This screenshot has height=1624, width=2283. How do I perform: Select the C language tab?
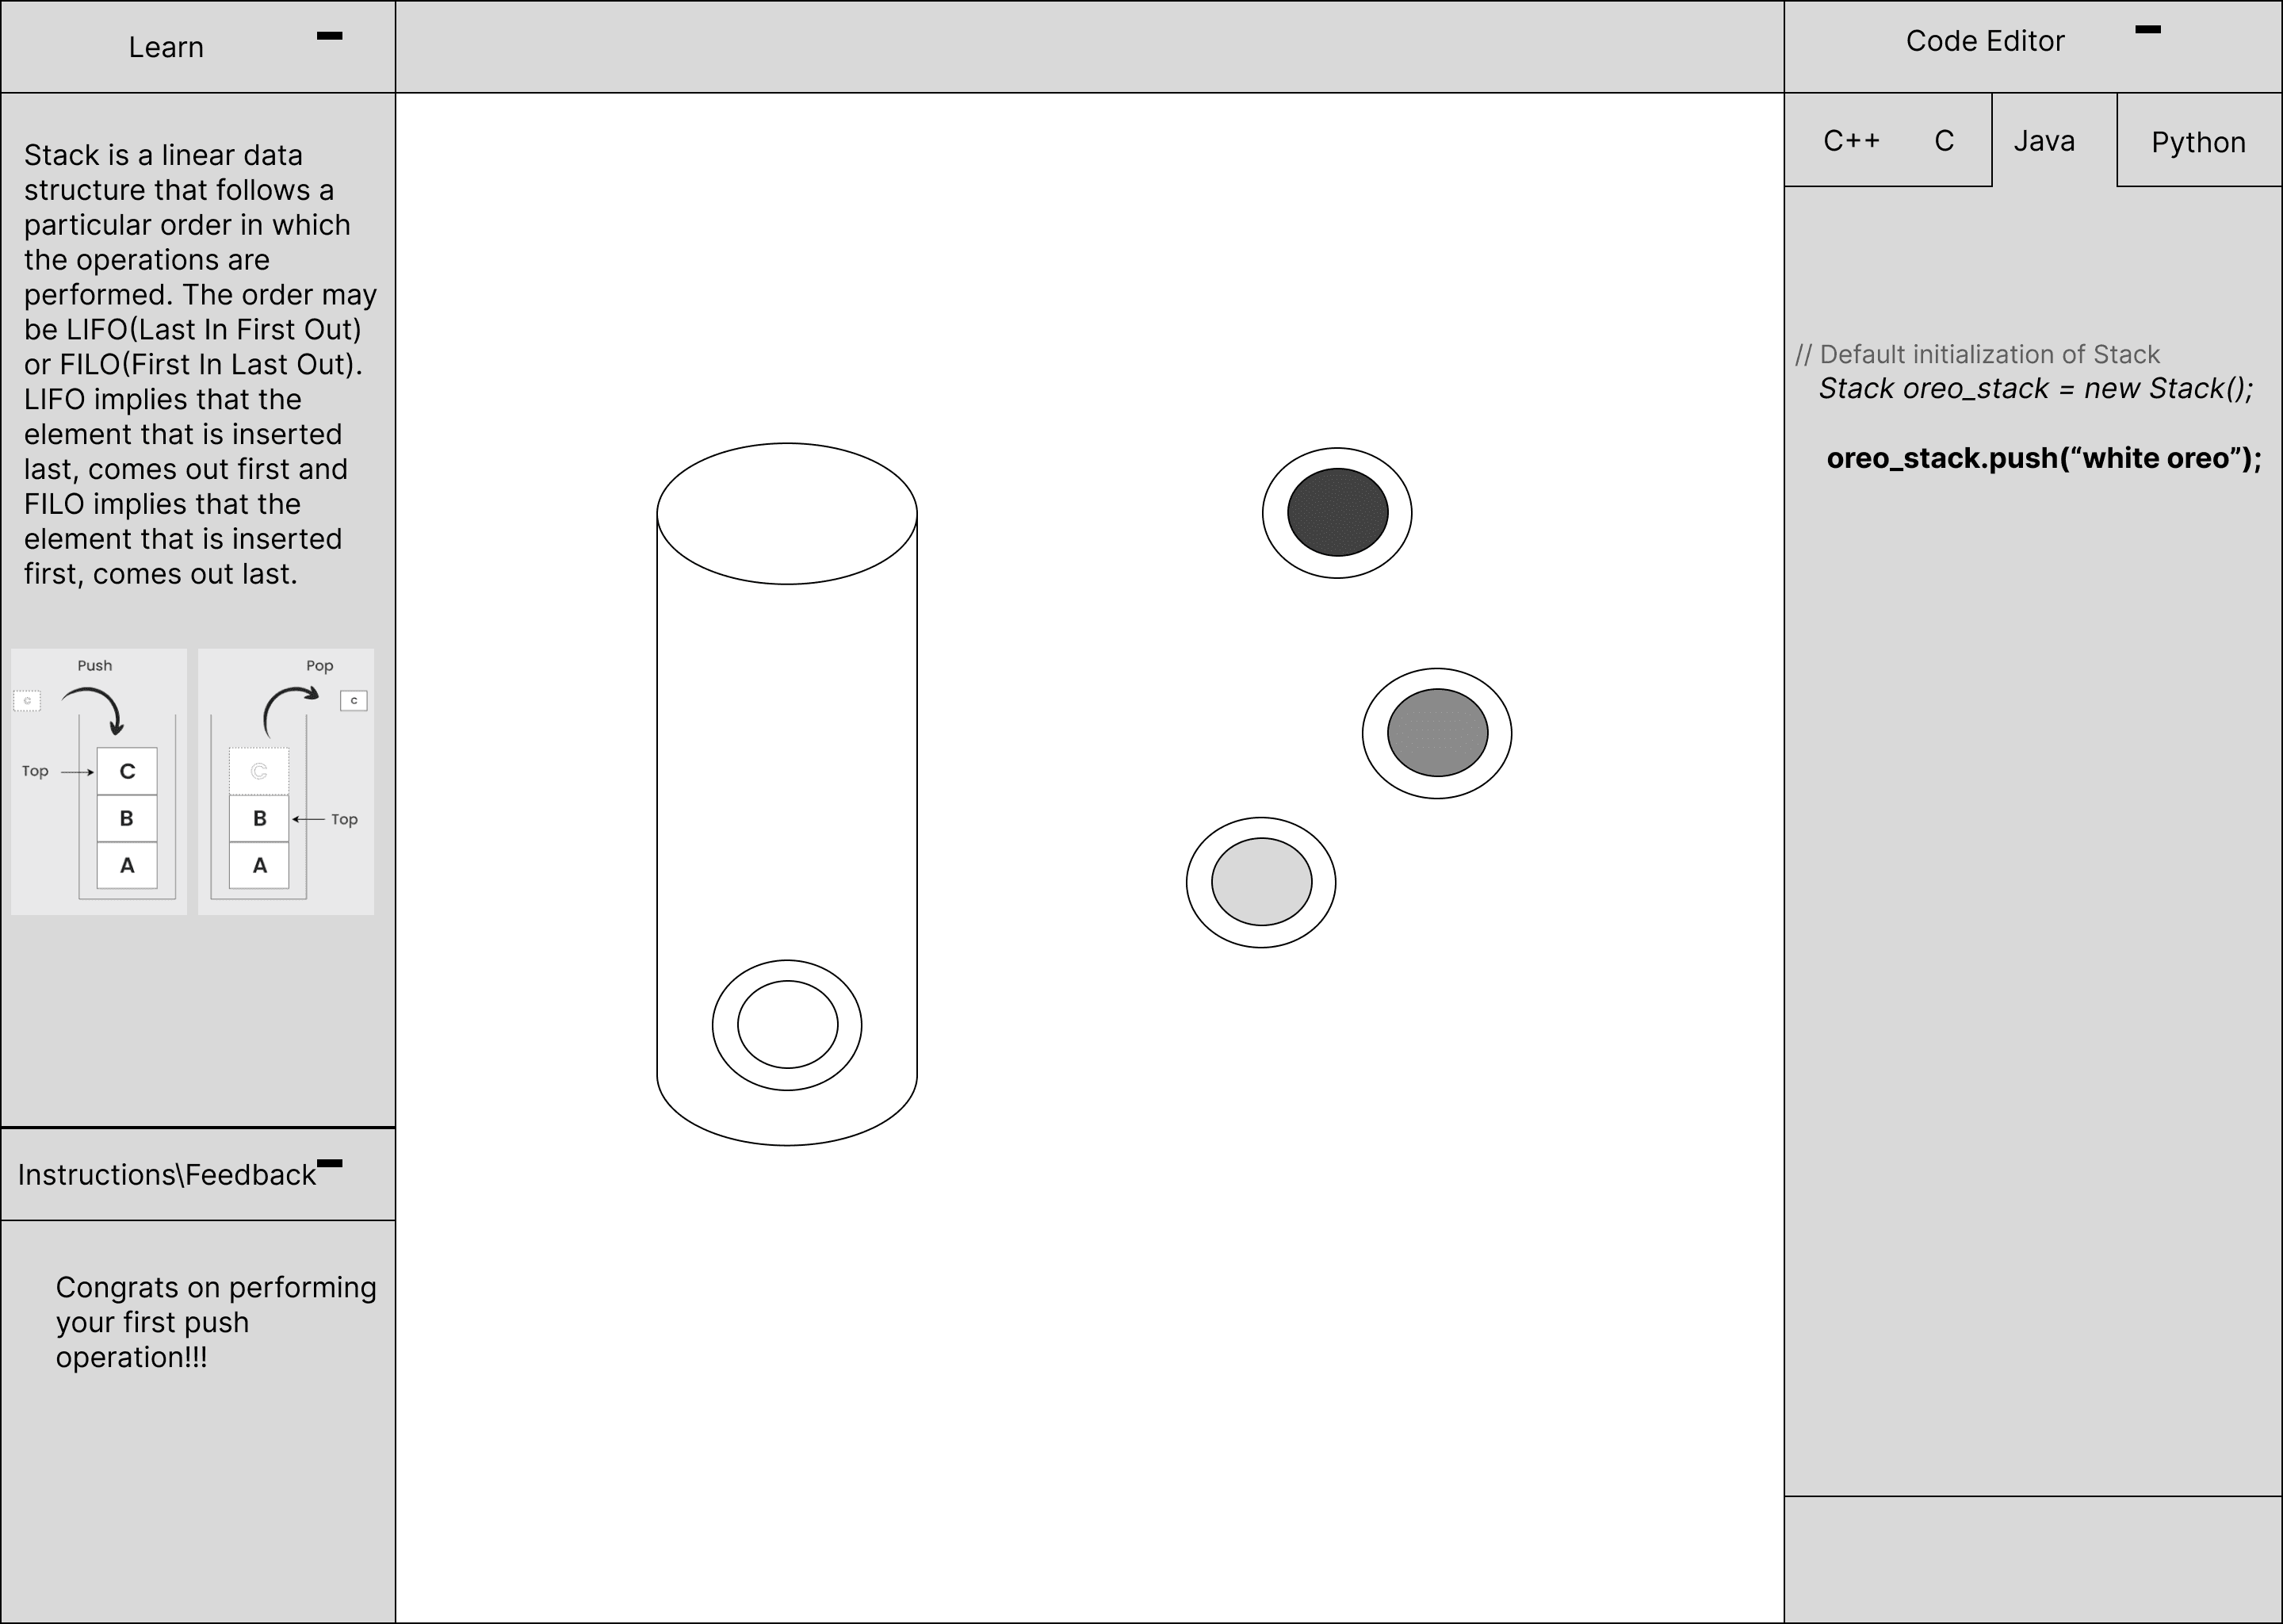pos(1943,141)
